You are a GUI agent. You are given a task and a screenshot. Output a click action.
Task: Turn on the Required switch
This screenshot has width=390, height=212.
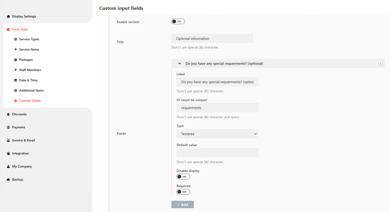(183, 192)
